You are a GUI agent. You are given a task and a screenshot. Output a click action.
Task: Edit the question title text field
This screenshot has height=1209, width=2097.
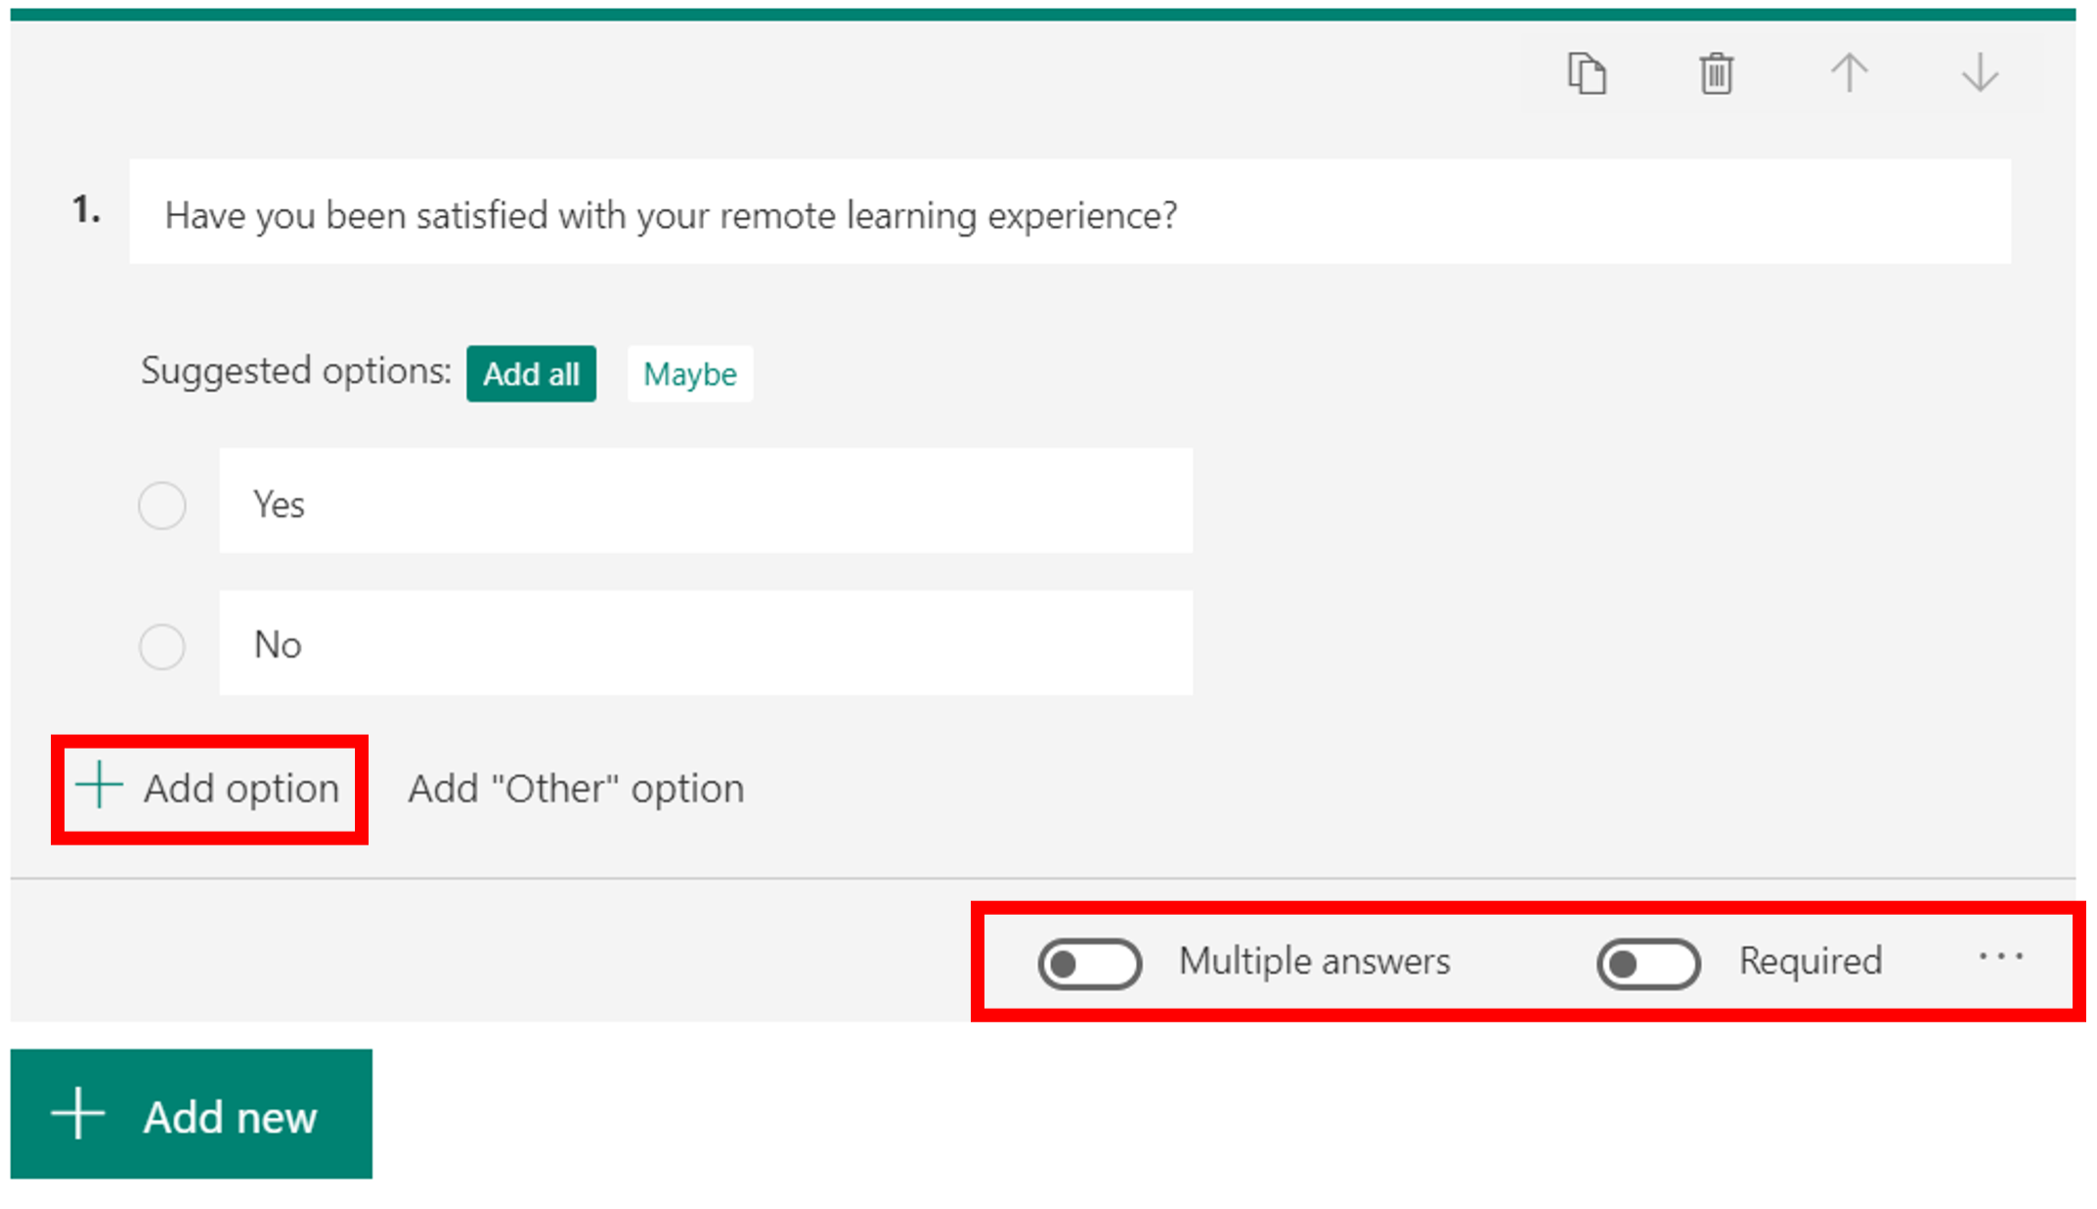click(x=1070, y=213)
